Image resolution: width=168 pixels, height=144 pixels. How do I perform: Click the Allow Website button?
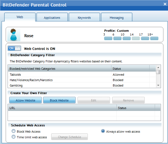coord(25,100)
